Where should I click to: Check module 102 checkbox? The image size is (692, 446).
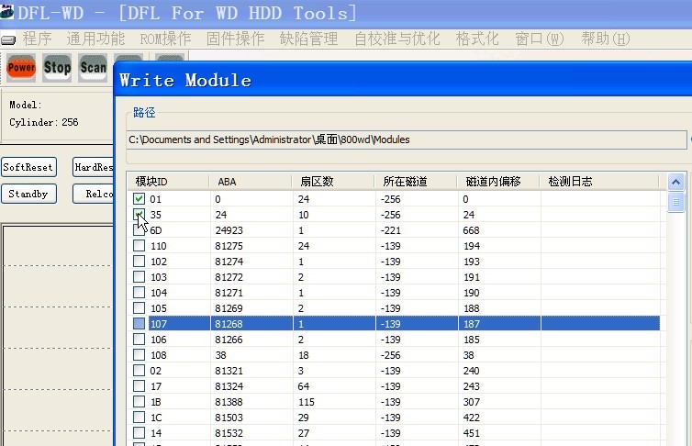pyautogui.click(x=139, y=262)
